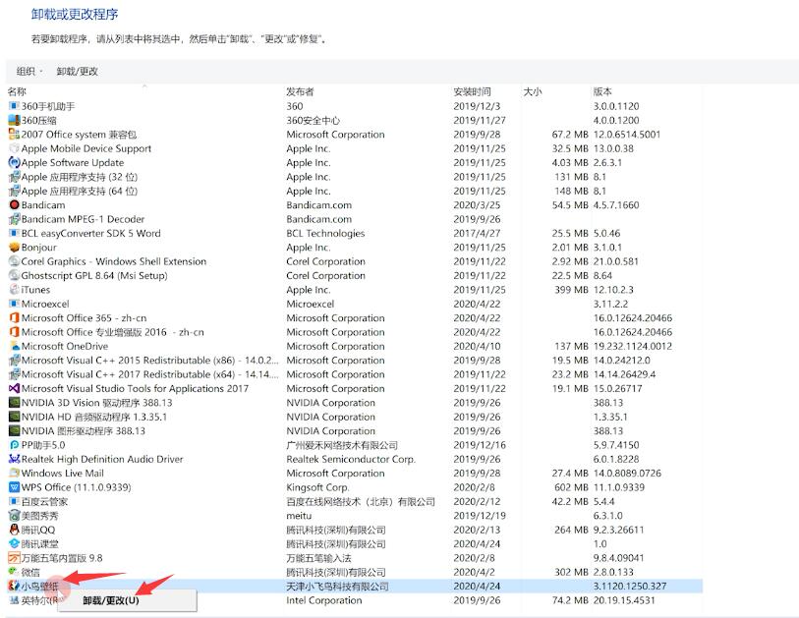Click the 卸载/更改 toolbar button
799x618 pixels.
pos(77,72)
